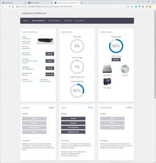Screen dimensions: 156x163
Task: Clear the Roon database
Action: 73,127
